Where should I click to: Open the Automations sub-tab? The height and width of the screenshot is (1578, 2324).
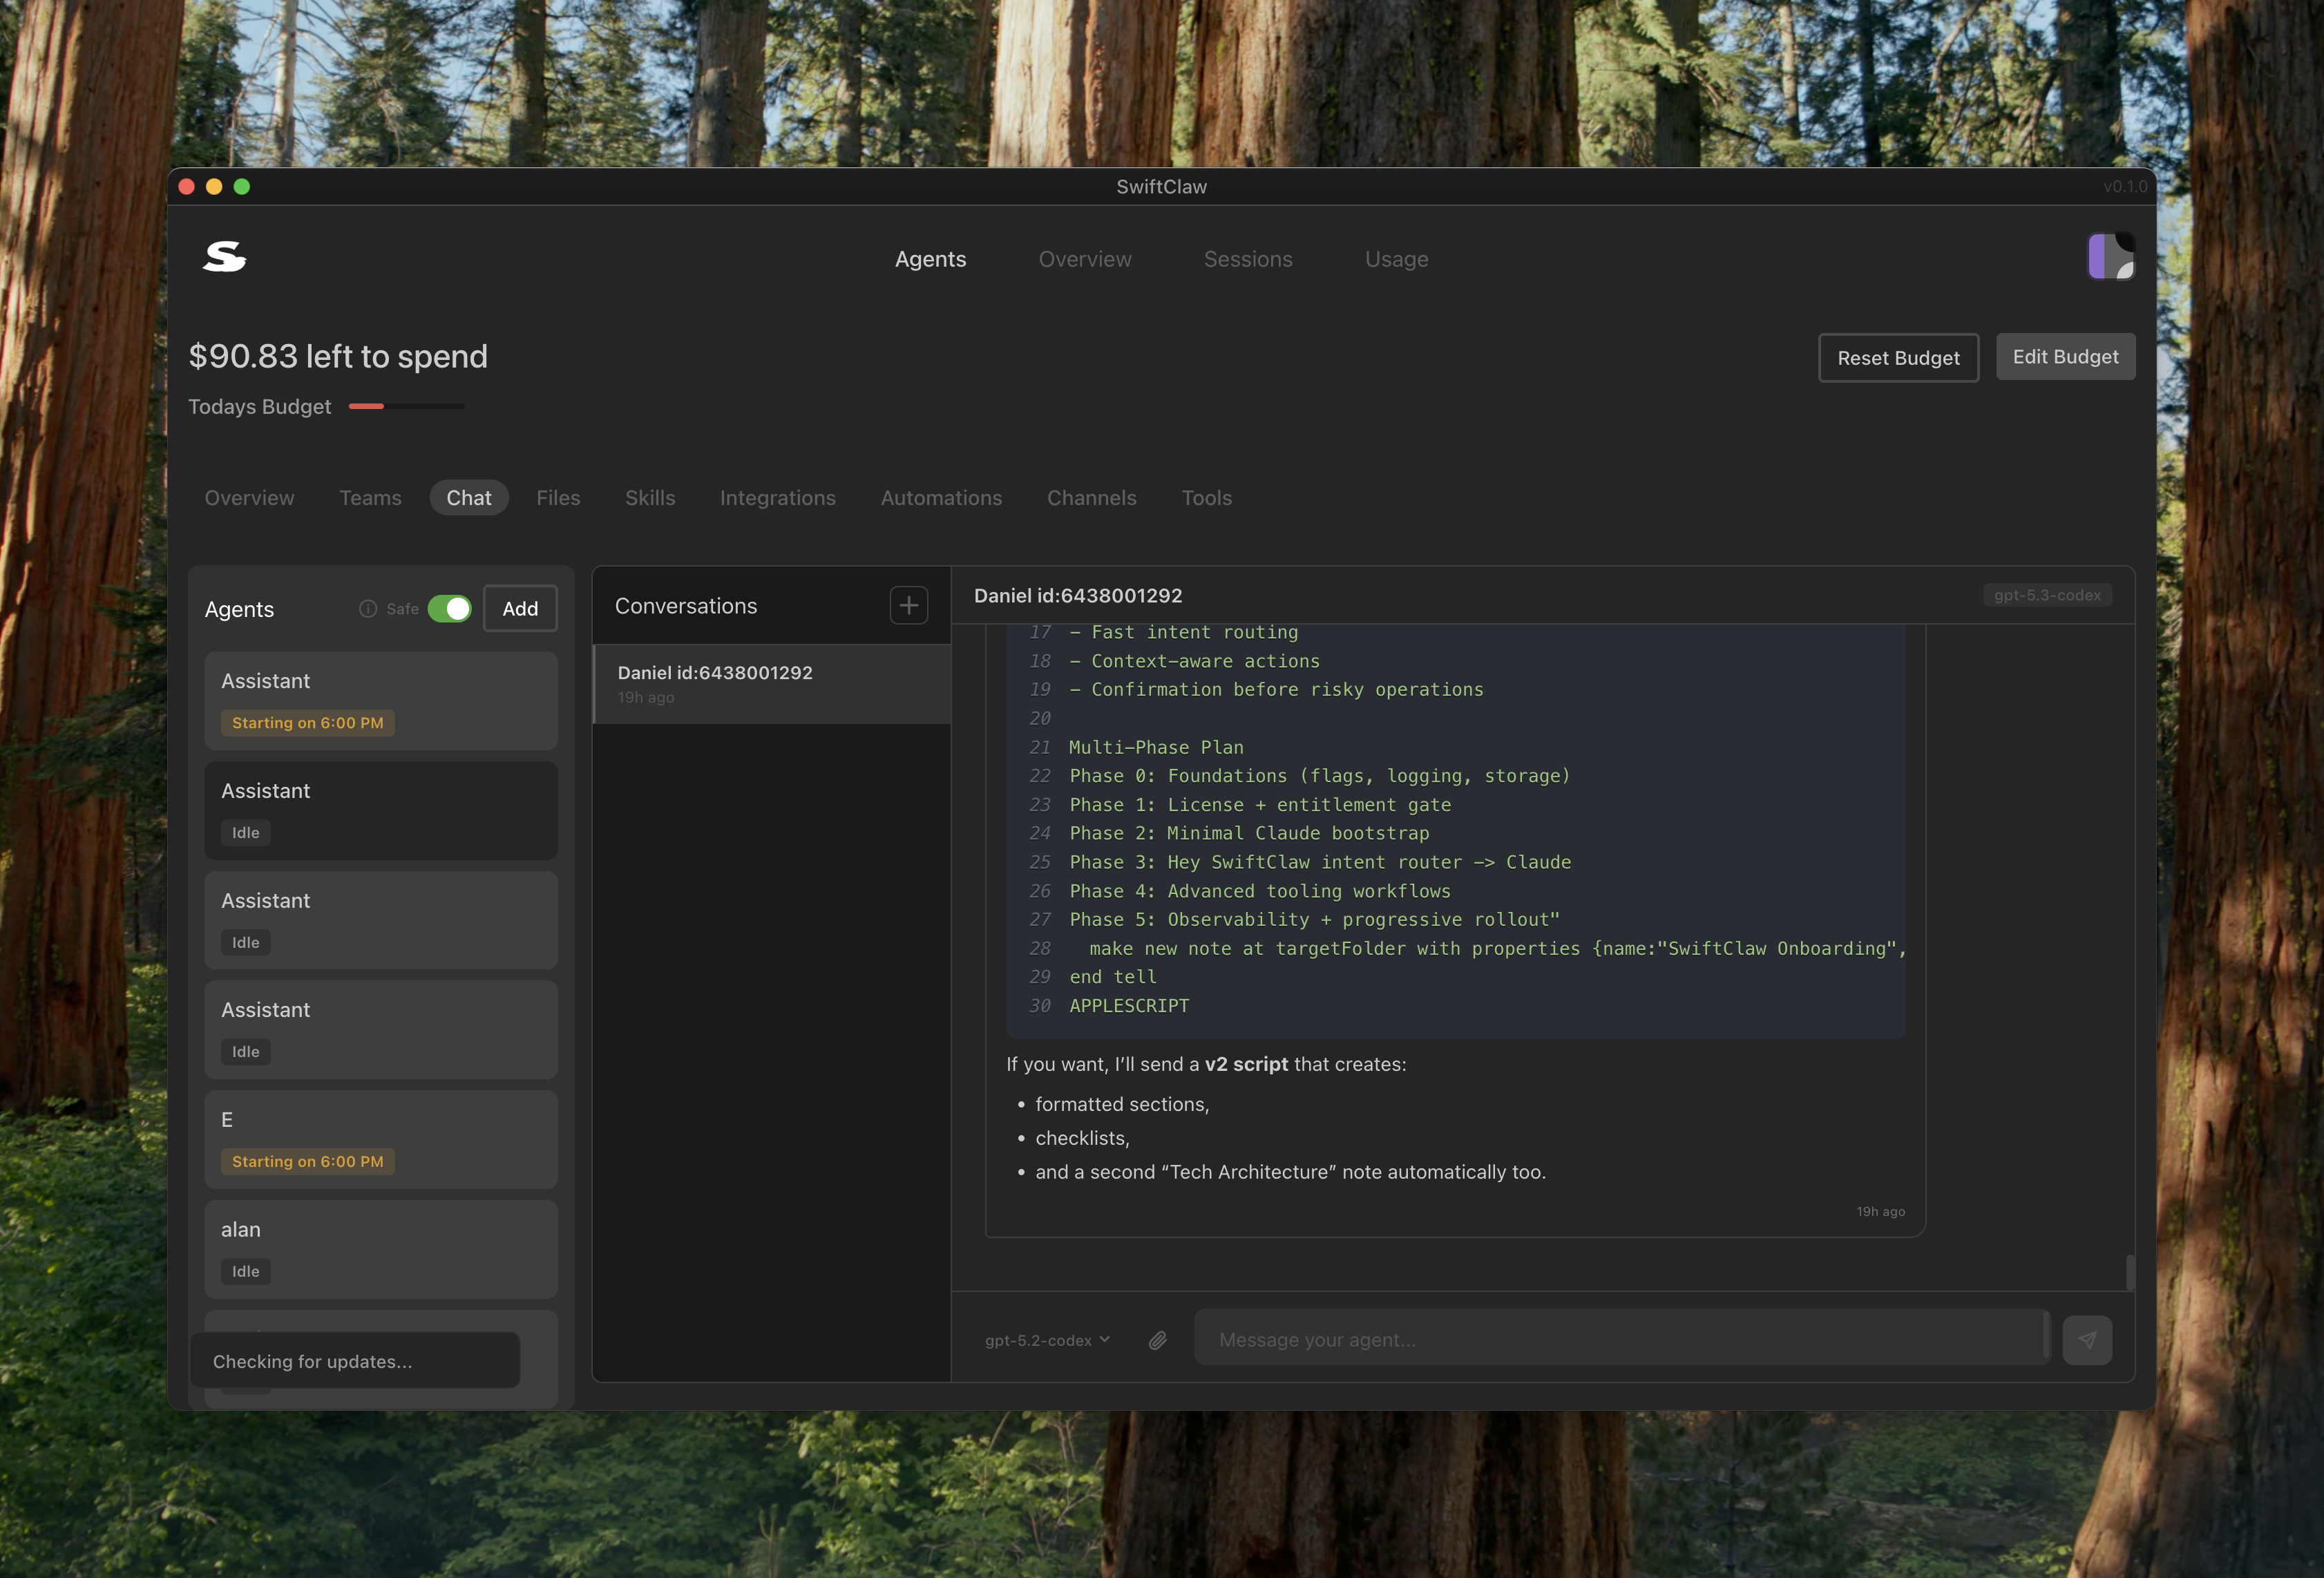[941, 498]
